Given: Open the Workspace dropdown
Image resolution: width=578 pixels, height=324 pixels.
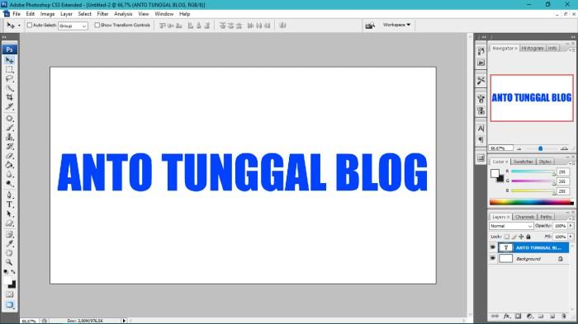Looking at the screenshot, I should click(396, 25).
